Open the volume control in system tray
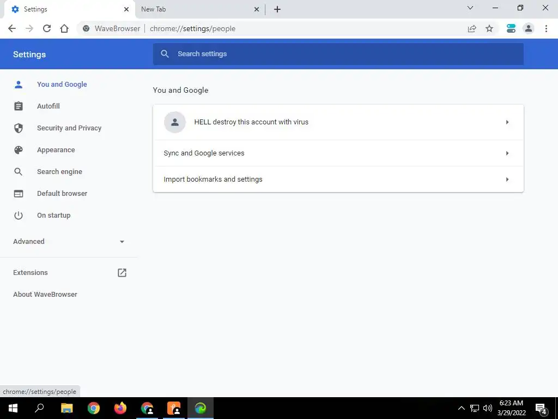The height and width of the screenshot is (419, 558). click(488, 408)
